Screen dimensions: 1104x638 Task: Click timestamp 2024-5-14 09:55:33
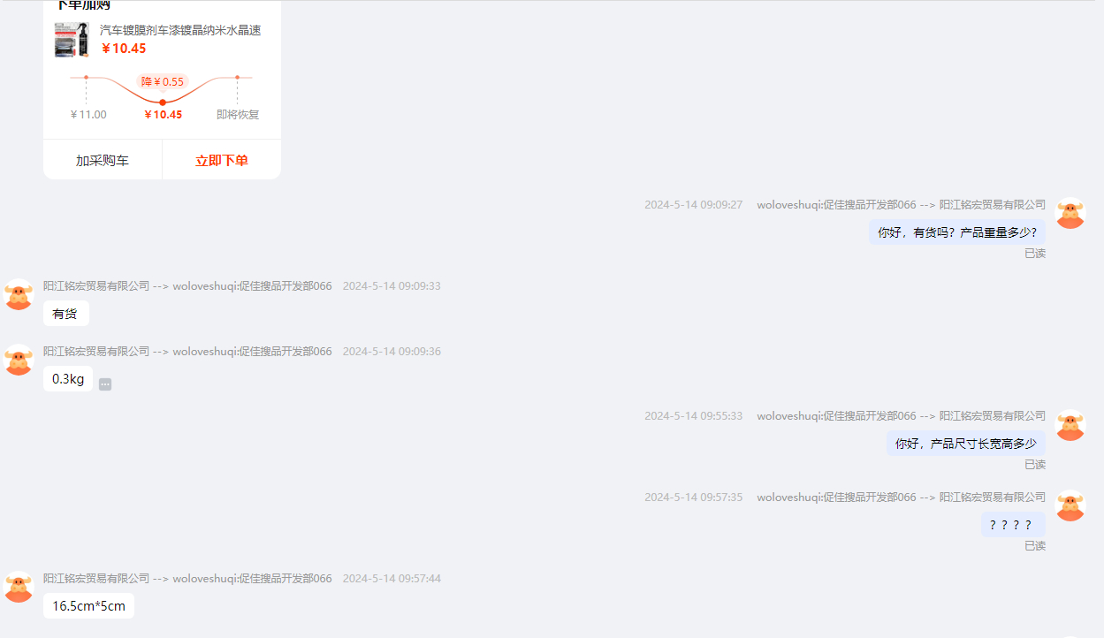click(693, 416)
